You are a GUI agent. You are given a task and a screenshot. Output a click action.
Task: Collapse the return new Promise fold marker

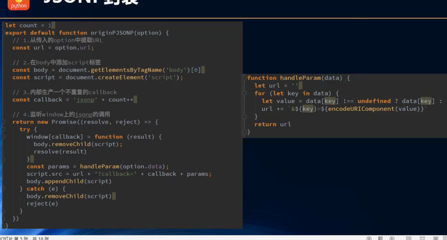[x=3, y=122]
